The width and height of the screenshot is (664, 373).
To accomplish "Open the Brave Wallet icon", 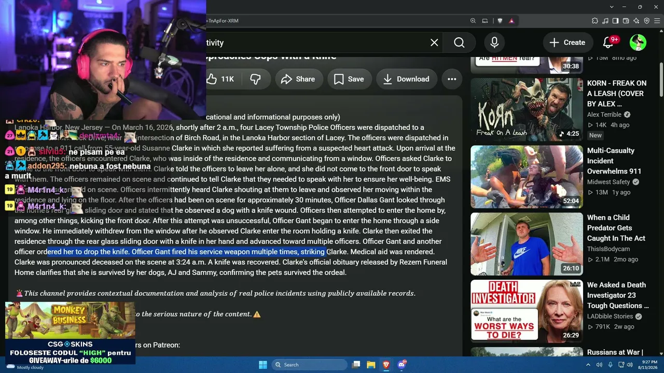I will point(626,21).
